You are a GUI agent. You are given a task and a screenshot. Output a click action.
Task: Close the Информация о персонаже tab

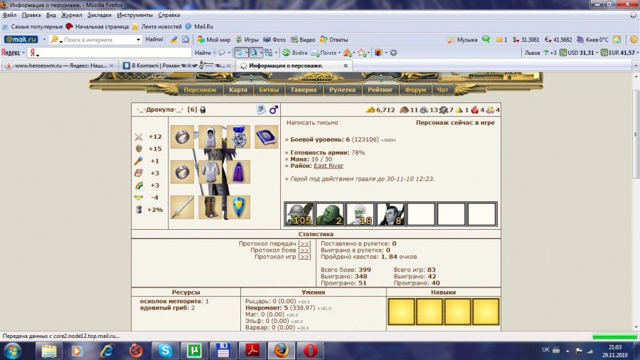pos(346,65)
